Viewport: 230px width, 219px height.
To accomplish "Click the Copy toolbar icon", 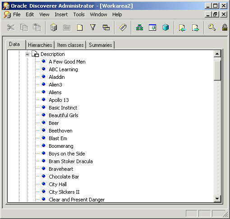I will (x=24, y=27).
